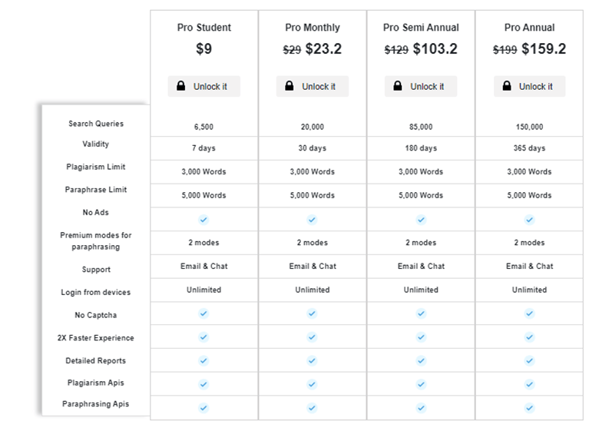Click the $23.2 discounted price

pyautogui.click(x=323, y=49)
